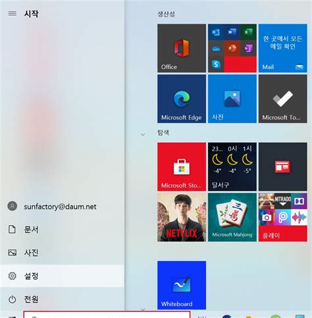Expand chevron below Whiteboard tile
The image size is (312, 318).
tap(143, 309)
